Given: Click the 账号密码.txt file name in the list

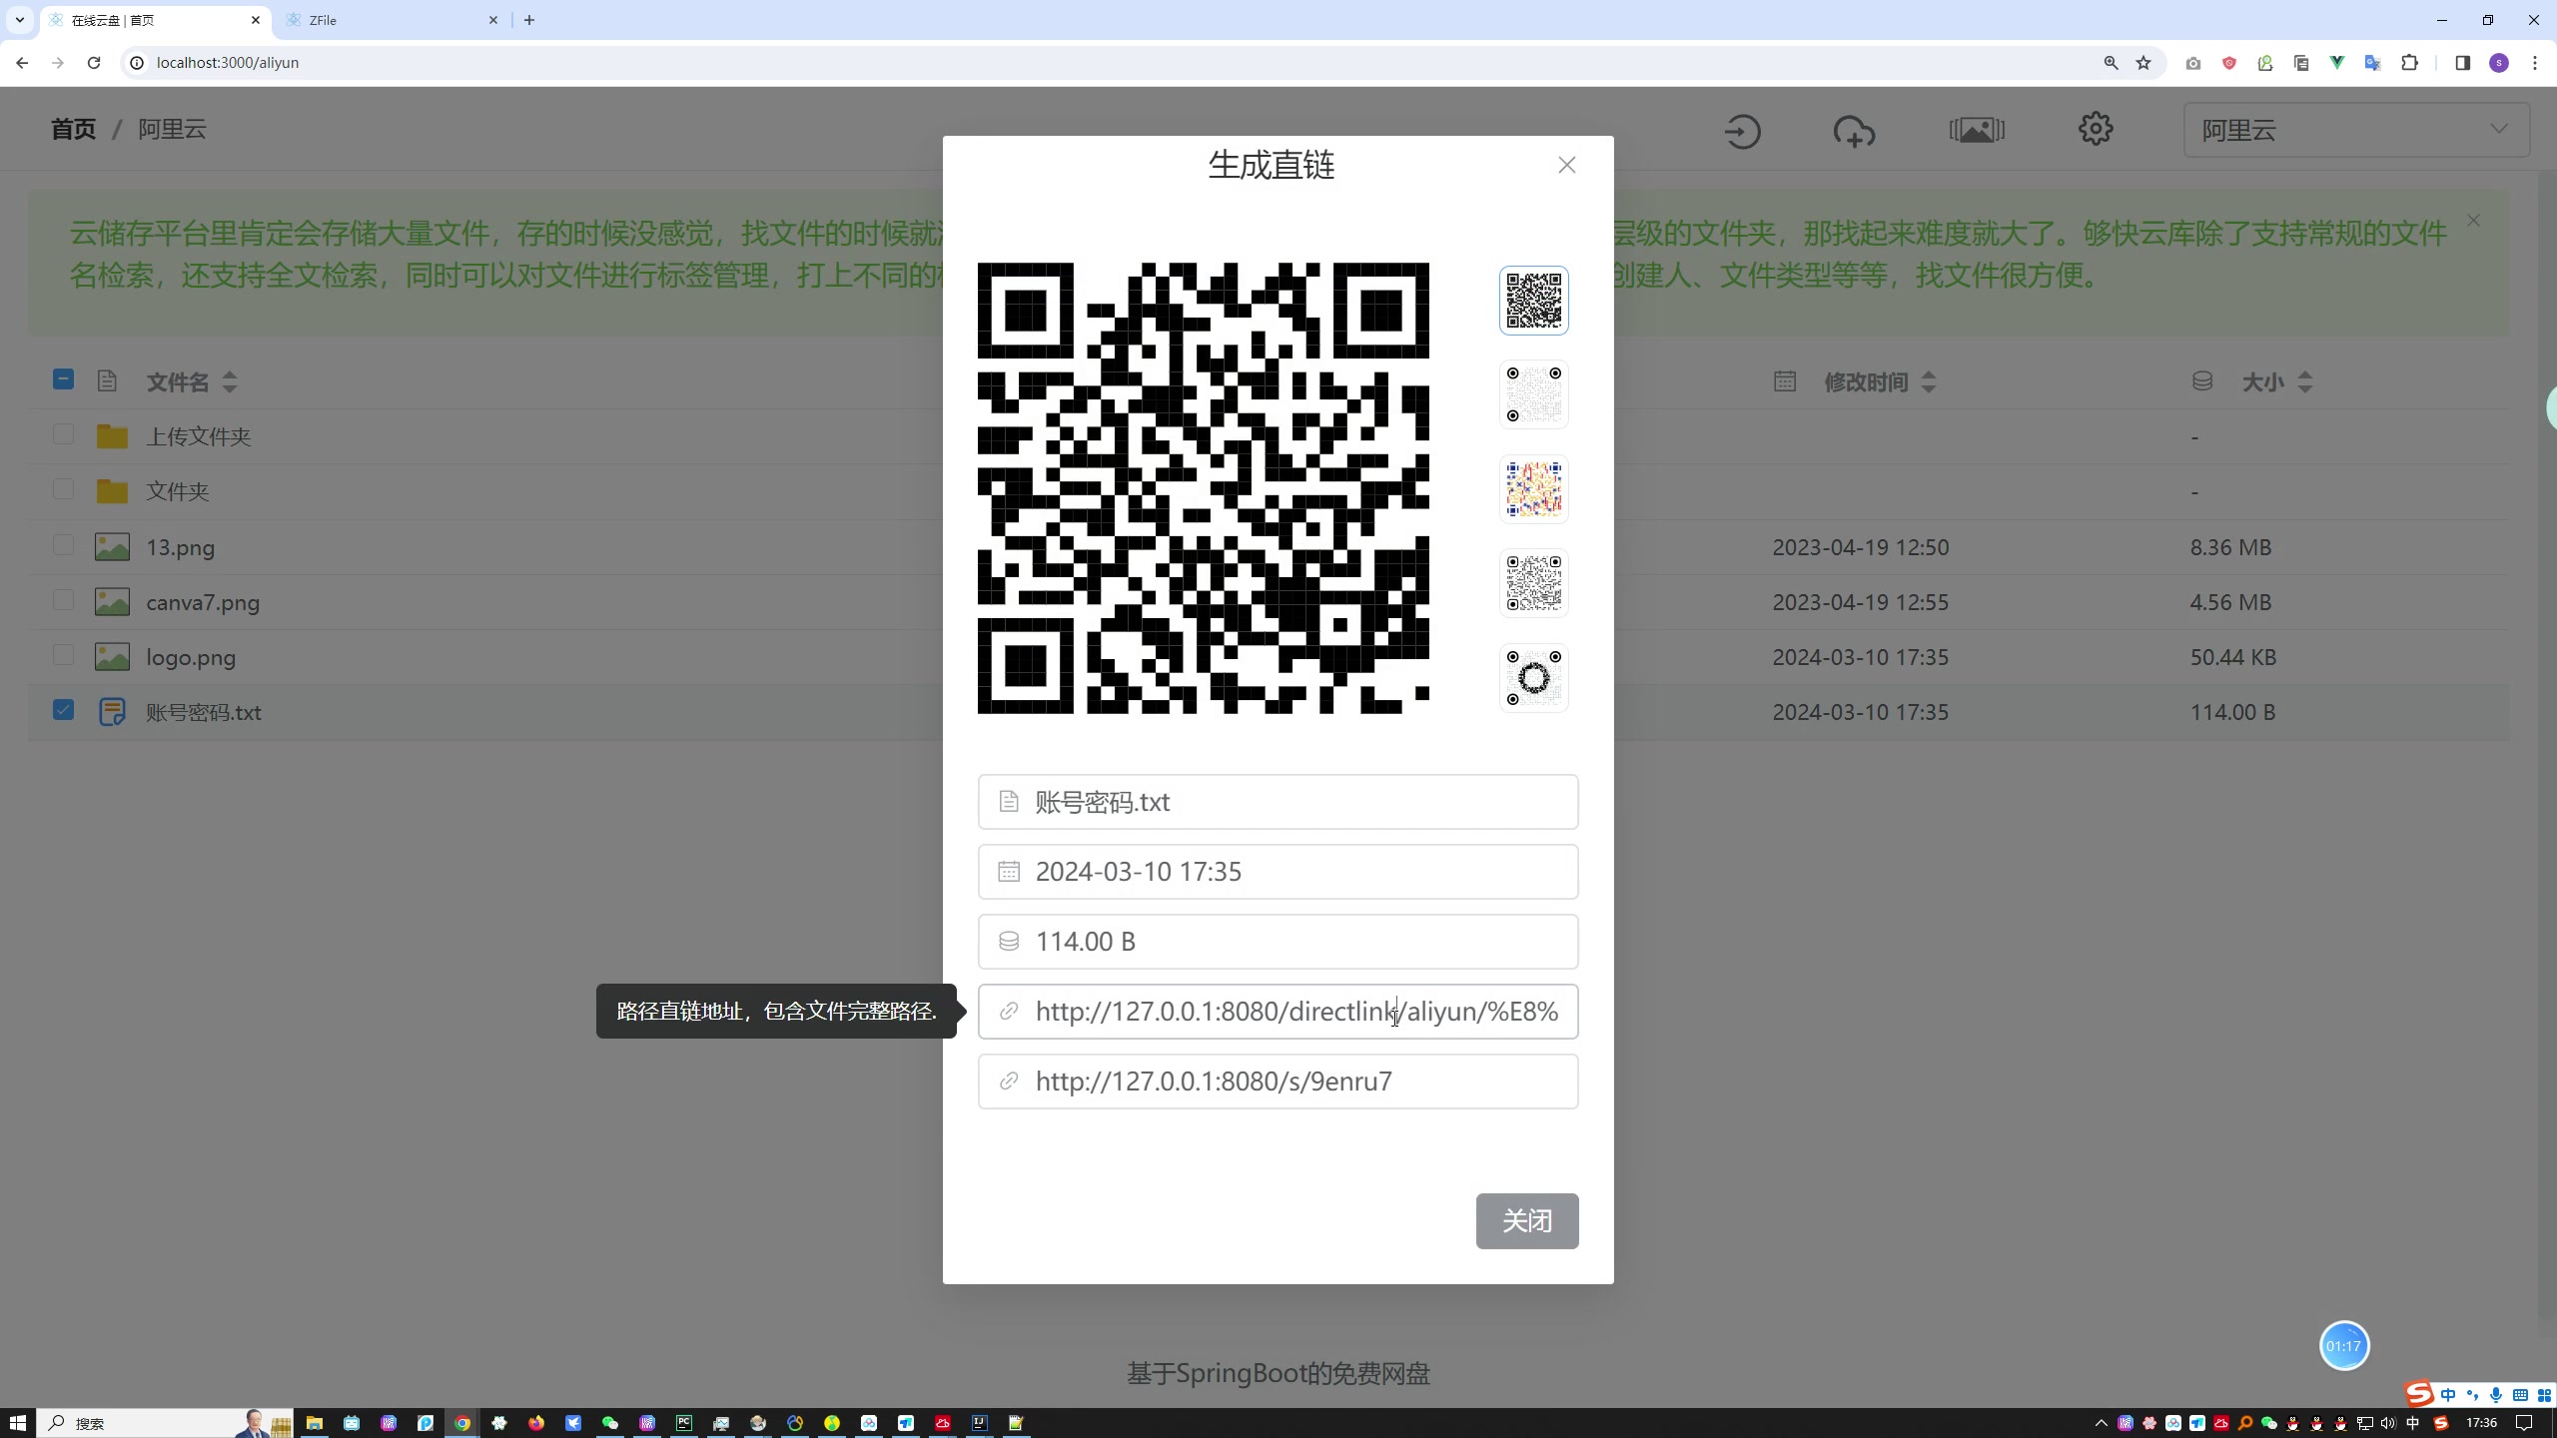Looking at the screenshot, I should [204, 712].
